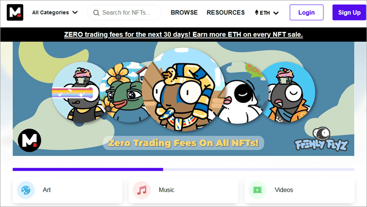This screenshot has height=207, width=367.
Task: Click the Videos film ticket icon
Action: (x=257, y=190)
